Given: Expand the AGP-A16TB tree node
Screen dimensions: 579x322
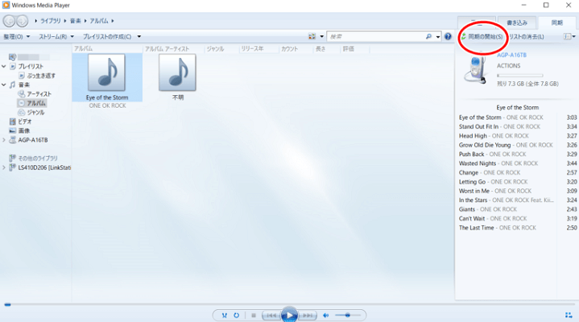Looking at the screenshot, I should (x=4, y=140).
